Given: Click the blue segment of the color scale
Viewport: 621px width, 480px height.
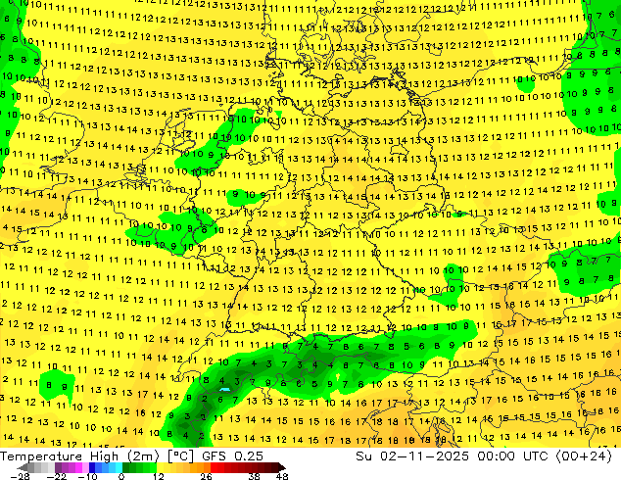Looking at the screenshot, I should [92, 467].
